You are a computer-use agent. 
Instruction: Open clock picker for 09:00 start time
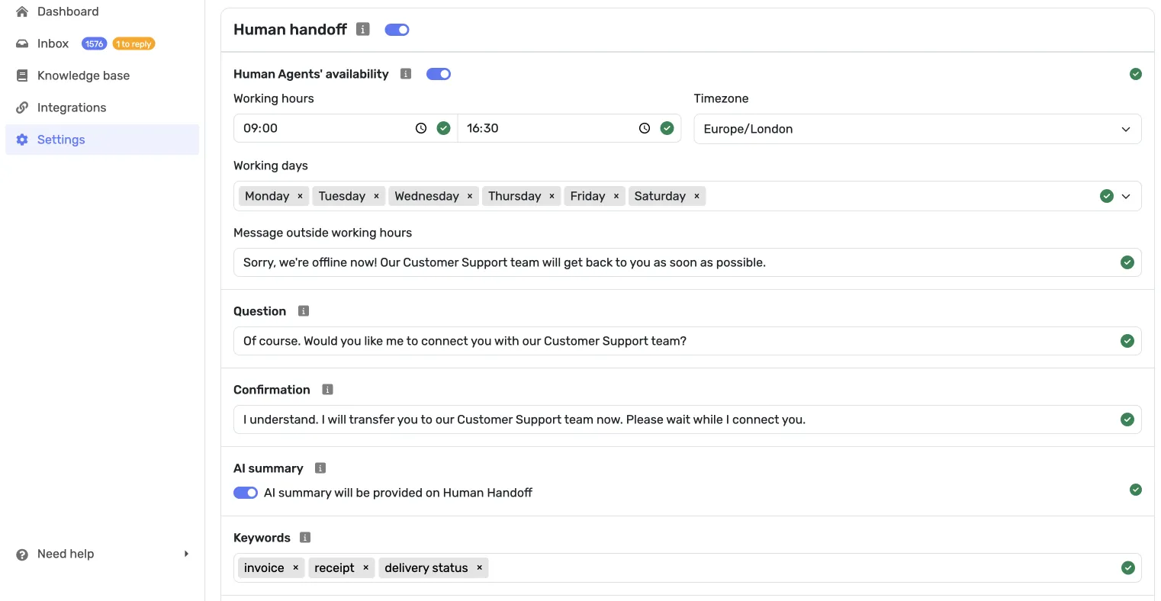pyautogui.click(x=421, y=128)
